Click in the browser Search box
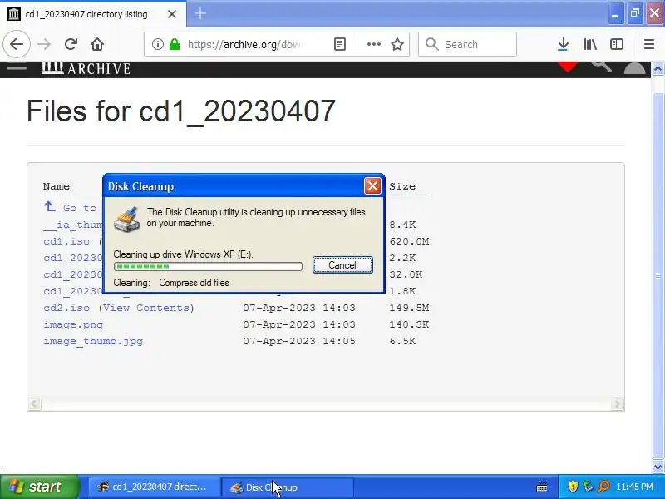Image resolution: width=665 pixels, height=499 pixels. pyautogui.click(x=467, y=44)
